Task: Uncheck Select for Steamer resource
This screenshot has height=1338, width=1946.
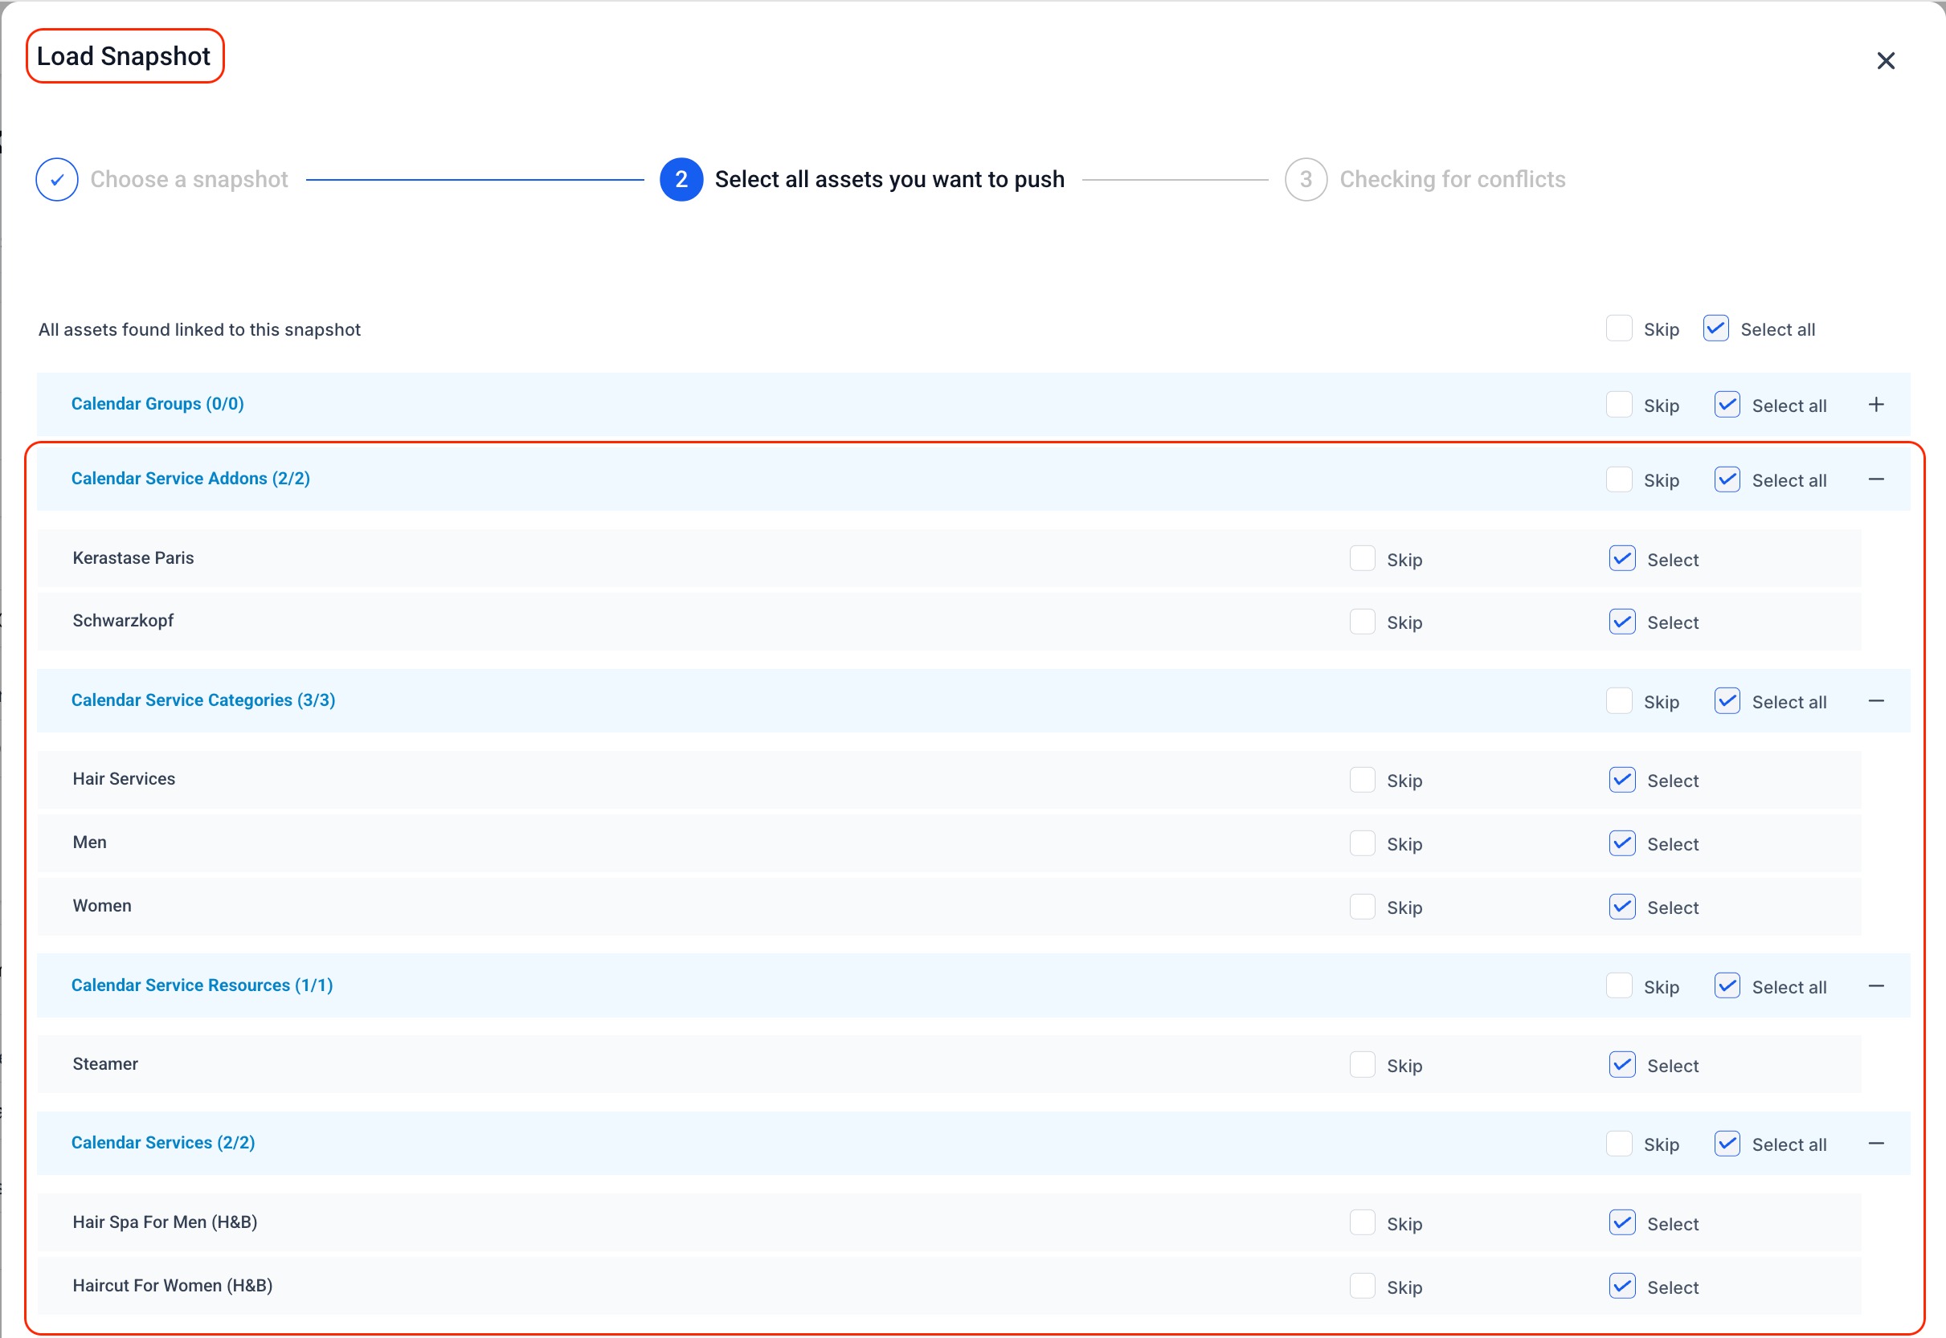Action: (1621, 1065)
